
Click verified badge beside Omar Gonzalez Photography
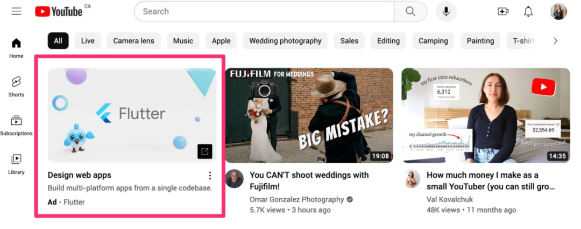pyautogui.click(x=350, y=200)
